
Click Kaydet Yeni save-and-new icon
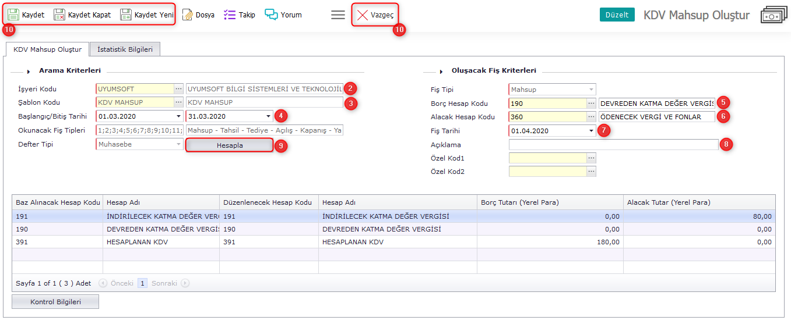point(126,15)
